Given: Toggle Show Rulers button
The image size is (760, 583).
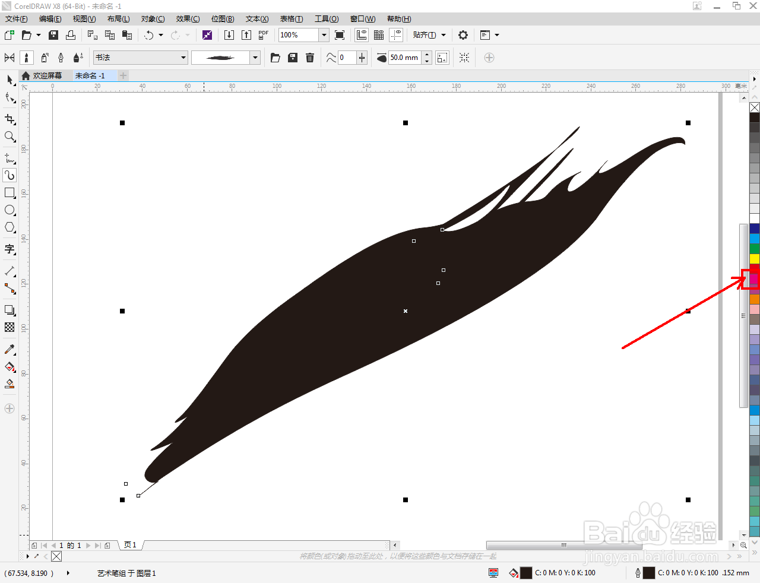Looking at the screenshot, I should pyautogui.click(x=362, y=35).
